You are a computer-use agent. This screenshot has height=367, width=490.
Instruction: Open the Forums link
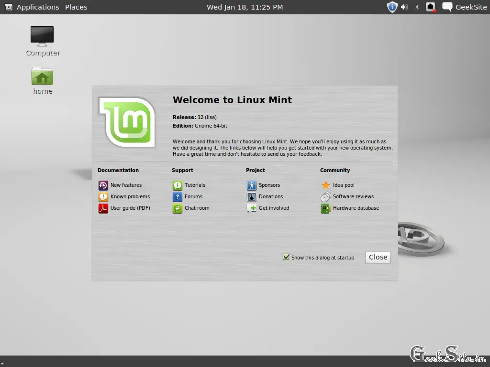(x=193, y=196)
